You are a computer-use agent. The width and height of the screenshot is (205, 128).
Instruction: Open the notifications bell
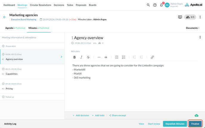point(161,5)
